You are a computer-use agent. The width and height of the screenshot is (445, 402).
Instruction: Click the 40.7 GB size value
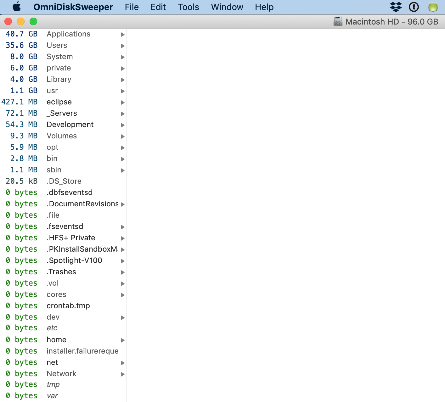click(21, 34)
